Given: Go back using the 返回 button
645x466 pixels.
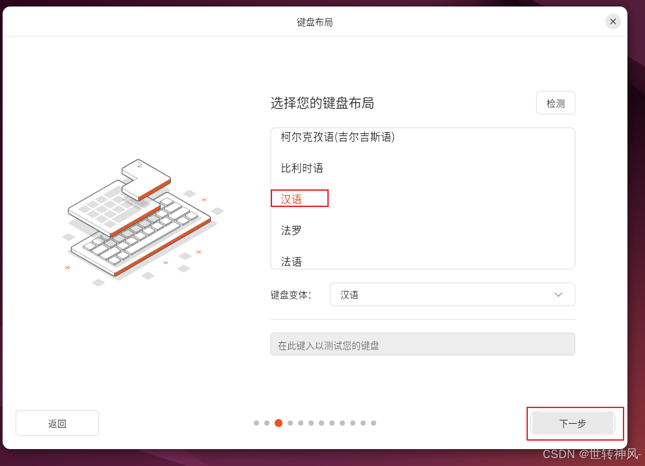Looking at the screenshot, I should 57,423.
